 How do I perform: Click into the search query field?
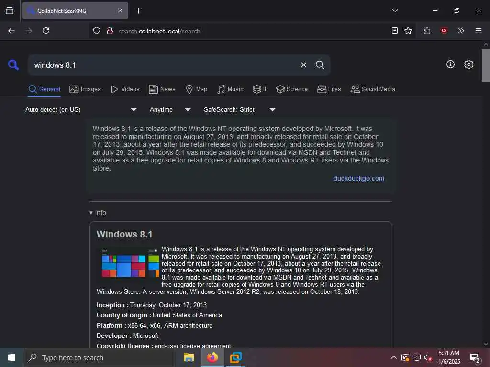click(x=164, y=65)
